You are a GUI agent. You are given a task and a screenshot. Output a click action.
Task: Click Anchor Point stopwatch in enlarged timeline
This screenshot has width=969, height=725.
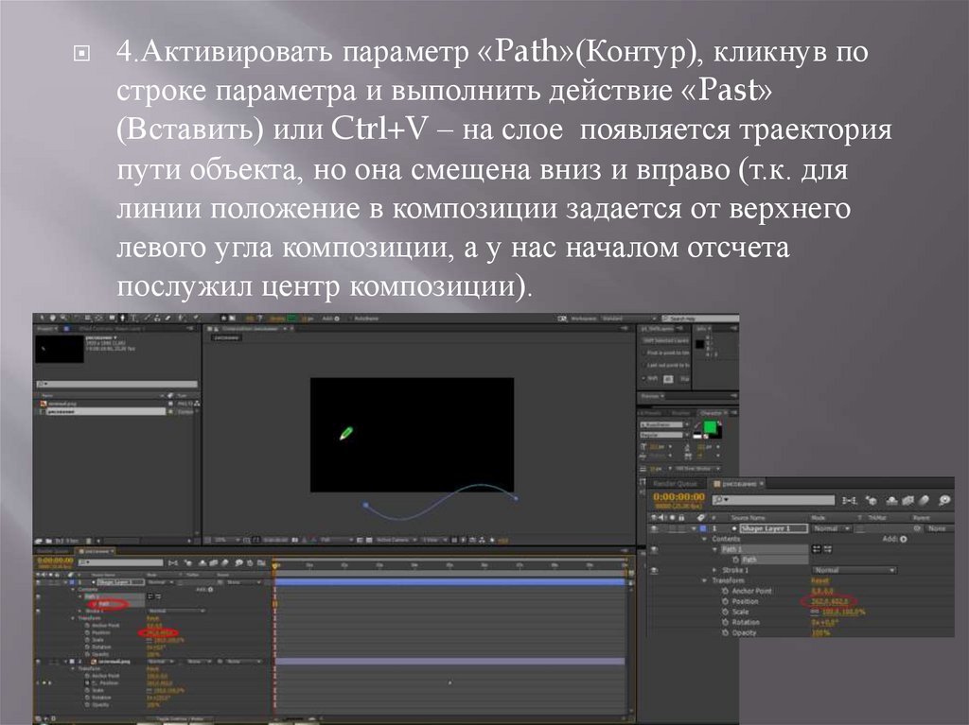tap(725, 591)
